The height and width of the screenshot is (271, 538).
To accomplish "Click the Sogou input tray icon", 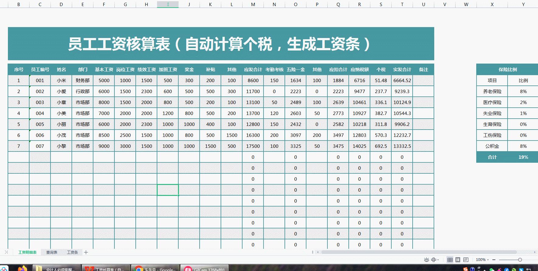I will coord(465,269).
